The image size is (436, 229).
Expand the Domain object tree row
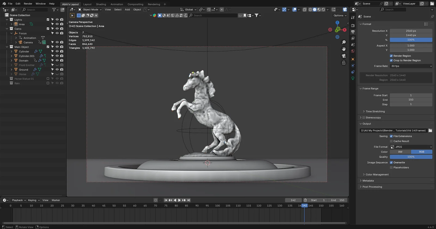[x=11, y=60]
